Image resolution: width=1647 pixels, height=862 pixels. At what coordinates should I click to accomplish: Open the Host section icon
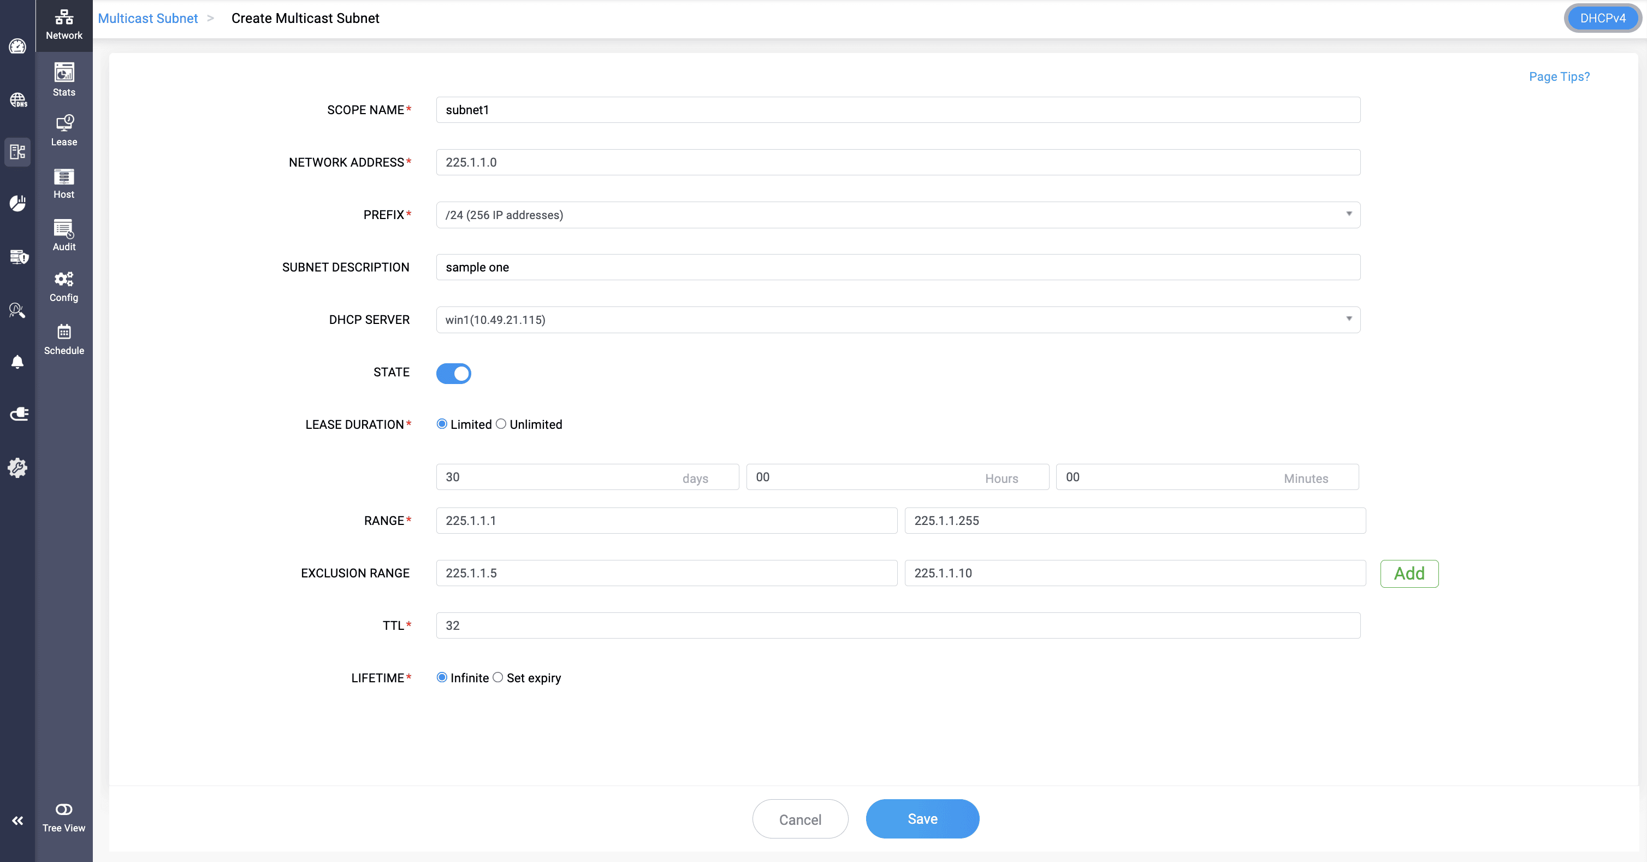tap(64, 184)
